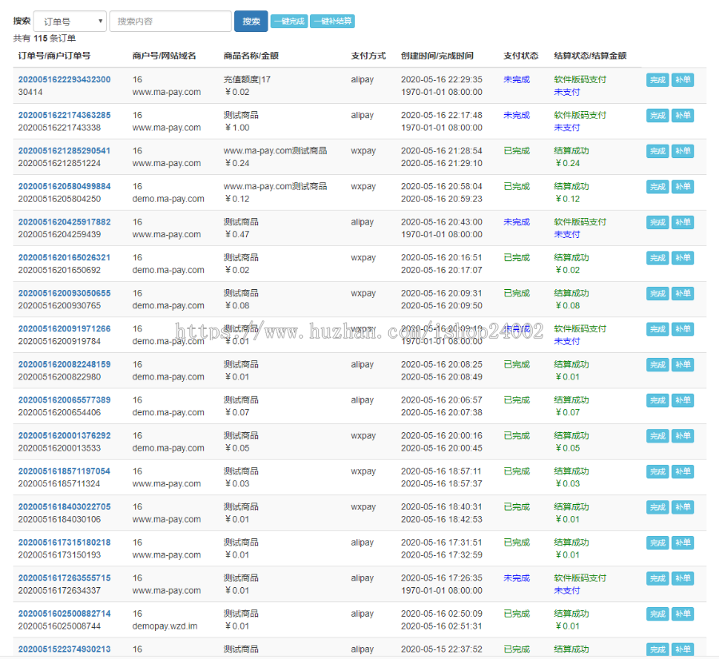Click 完成 for order 2020051602500882714
719x659 pixels.
pos(657,614)
